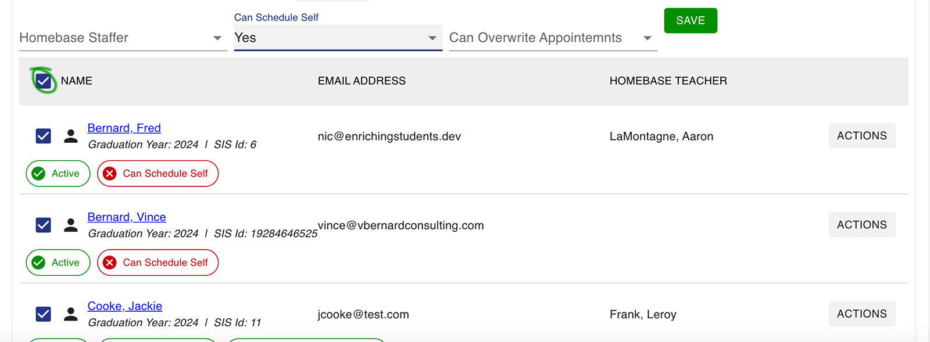Open the Bernard, Fred student link
This screenshot has width=930, height=342.
pyautogui.click(x=124, y=128)
